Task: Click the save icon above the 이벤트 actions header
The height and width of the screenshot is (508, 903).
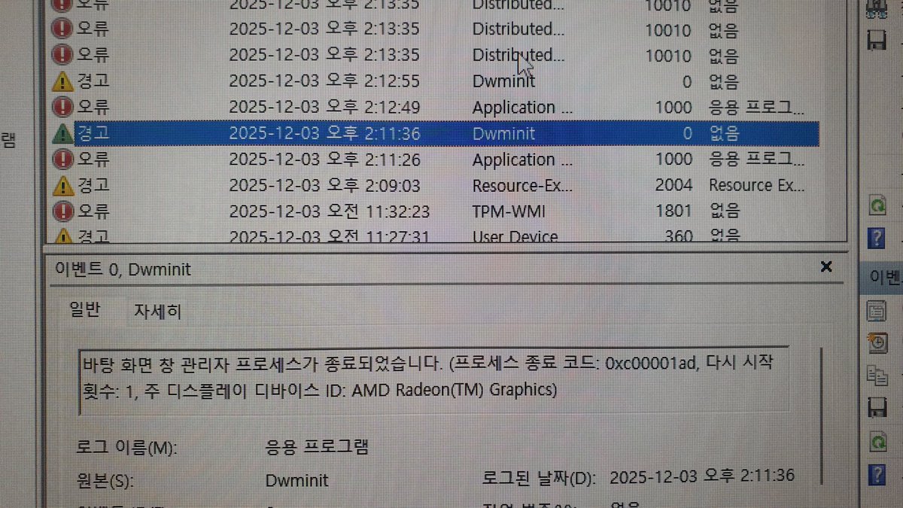Action: pos(876,39)
